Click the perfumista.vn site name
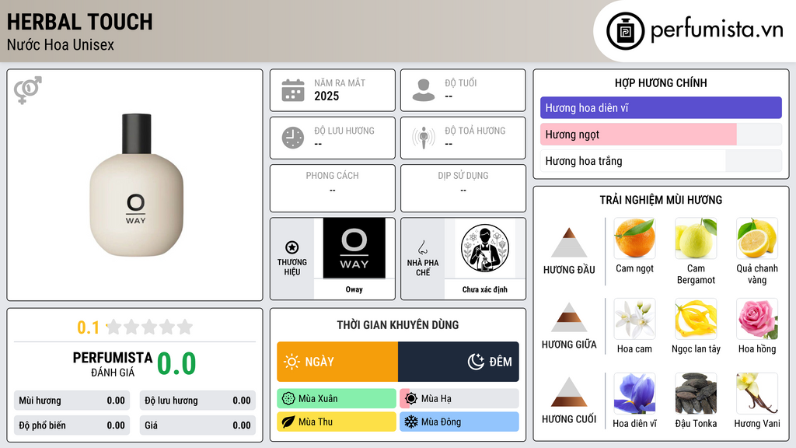796x448 pixels. 717,30
